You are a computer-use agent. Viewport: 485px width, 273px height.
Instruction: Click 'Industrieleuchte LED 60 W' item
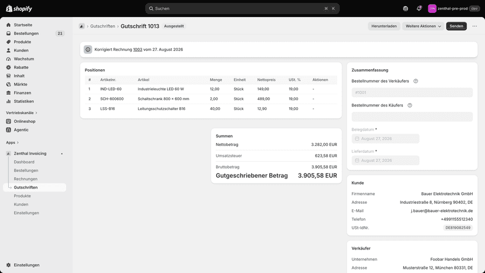tap(161, 89)
